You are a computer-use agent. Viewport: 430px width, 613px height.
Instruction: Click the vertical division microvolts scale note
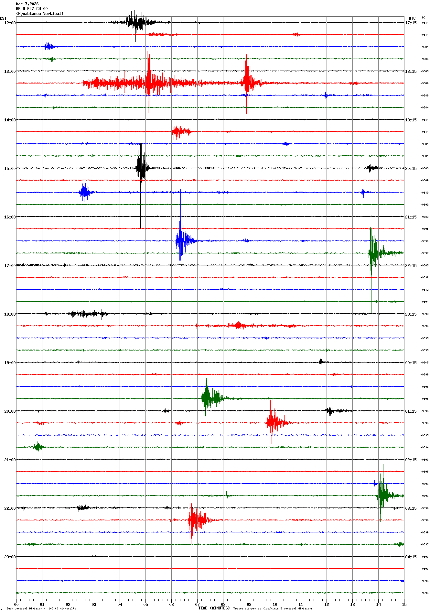41,608
